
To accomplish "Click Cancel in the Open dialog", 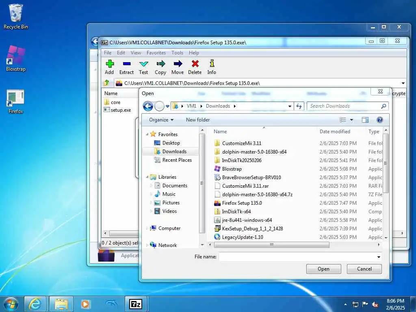I will 364,269.
